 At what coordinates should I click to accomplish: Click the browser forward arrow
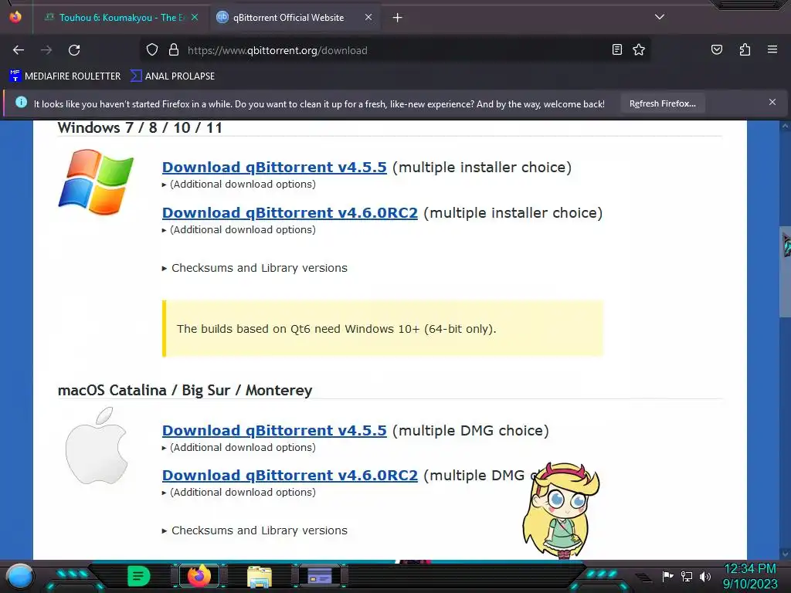(x=46, y=50)
